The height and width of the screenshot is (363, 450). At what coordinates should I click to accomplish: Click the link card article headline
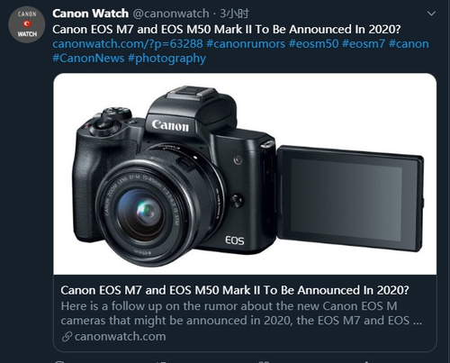point(235,290)
